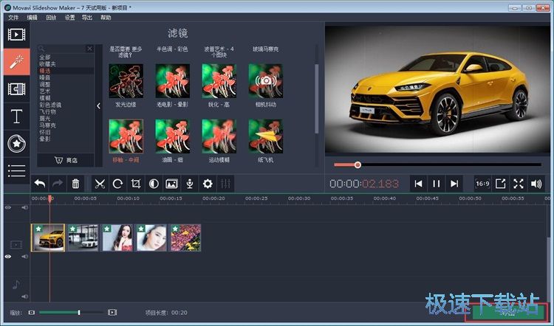Viewport: 554px width, 326px height.
Task: Click the timeline zoom slider
Action: (x=71, y=313)
